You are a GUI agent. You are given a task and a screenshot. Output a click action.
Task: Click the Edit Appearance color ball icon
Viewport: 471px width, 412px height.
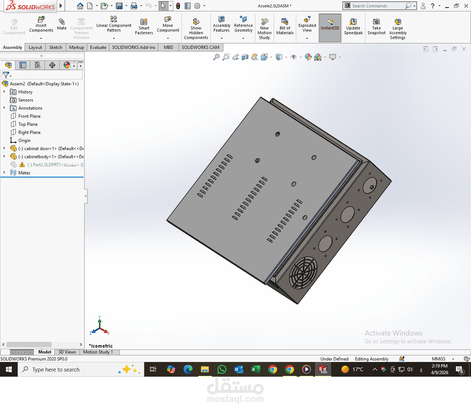click(308, 57)
